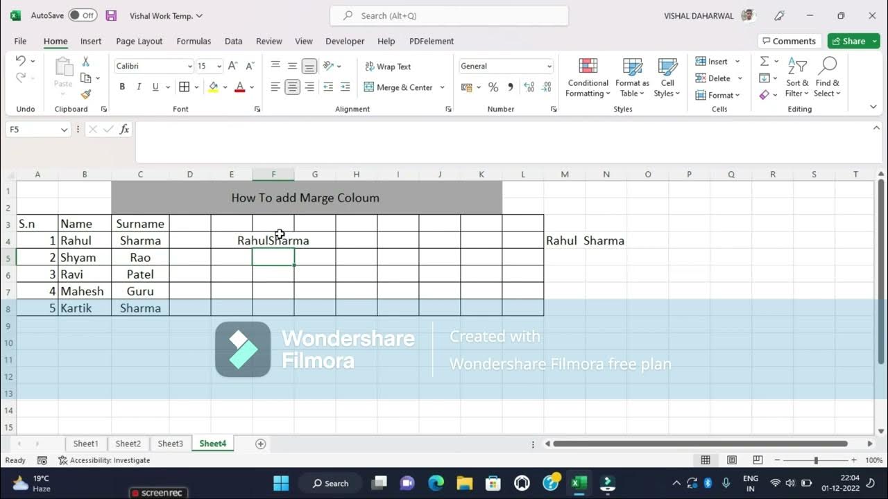Click the Copy icon
The image size is (888, 499).
click(86, 78)
